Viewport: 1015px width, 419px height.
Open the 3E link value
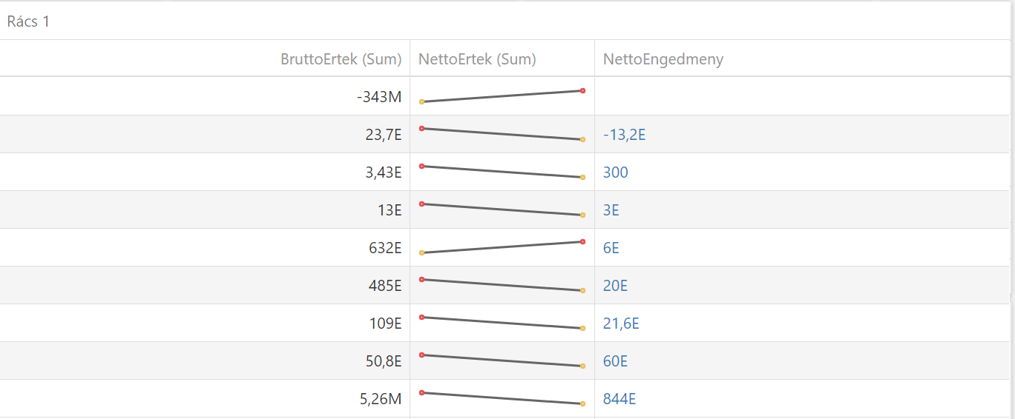point(611,210)
